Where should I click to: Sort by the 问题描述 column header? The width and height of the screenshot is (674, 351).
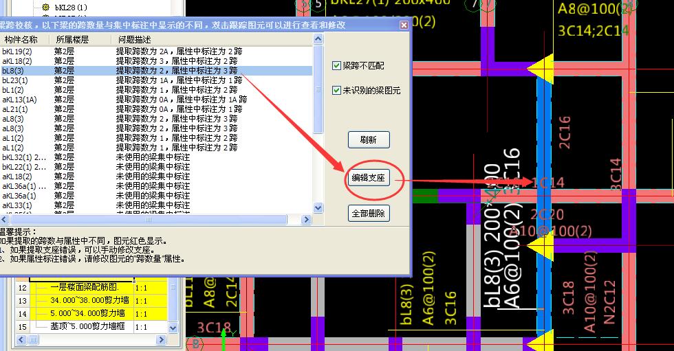(x=213, y=39)
